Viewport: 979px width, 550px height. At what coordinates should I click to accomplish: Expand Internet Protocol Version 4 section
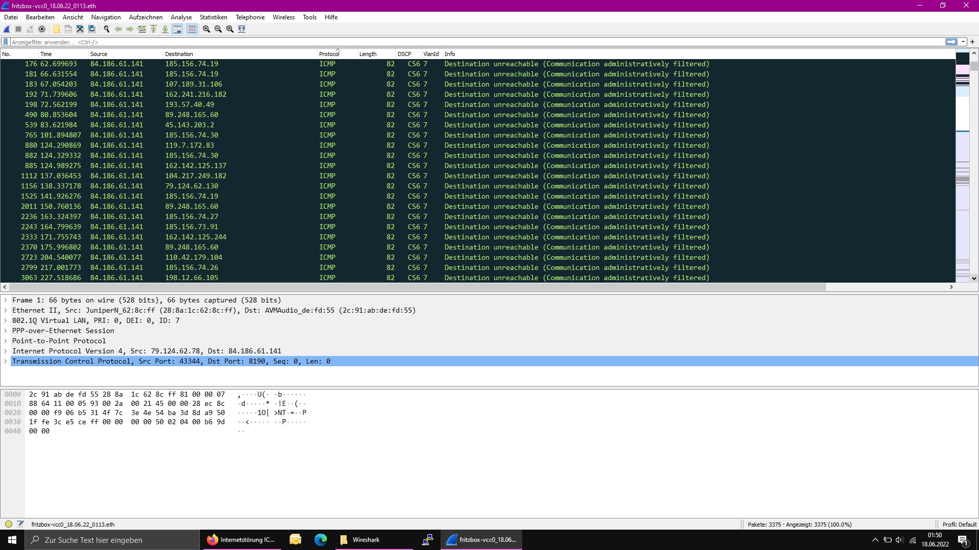click(x=6, y=351)
